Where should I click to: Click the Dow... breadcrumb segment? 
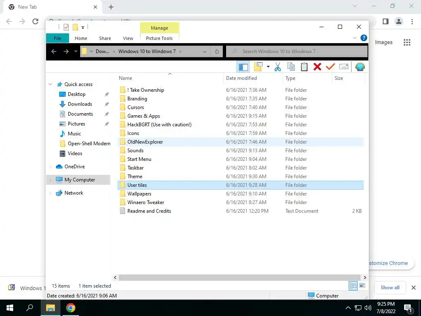coord(102,51)
